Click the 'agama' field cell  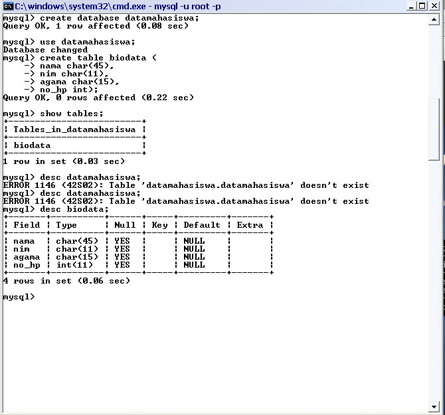[27, 257]
